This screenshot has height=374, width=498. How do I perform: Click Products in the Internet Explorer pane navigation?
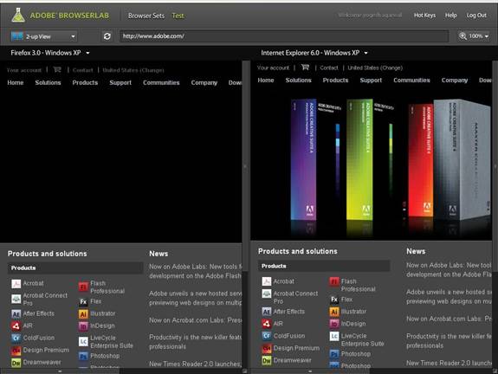point(335,81)
